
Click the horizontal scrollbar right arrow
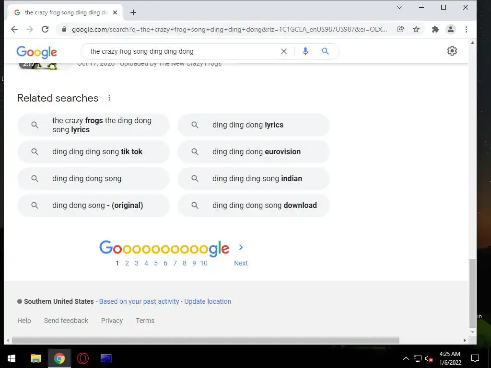click(x=464, y=340)
